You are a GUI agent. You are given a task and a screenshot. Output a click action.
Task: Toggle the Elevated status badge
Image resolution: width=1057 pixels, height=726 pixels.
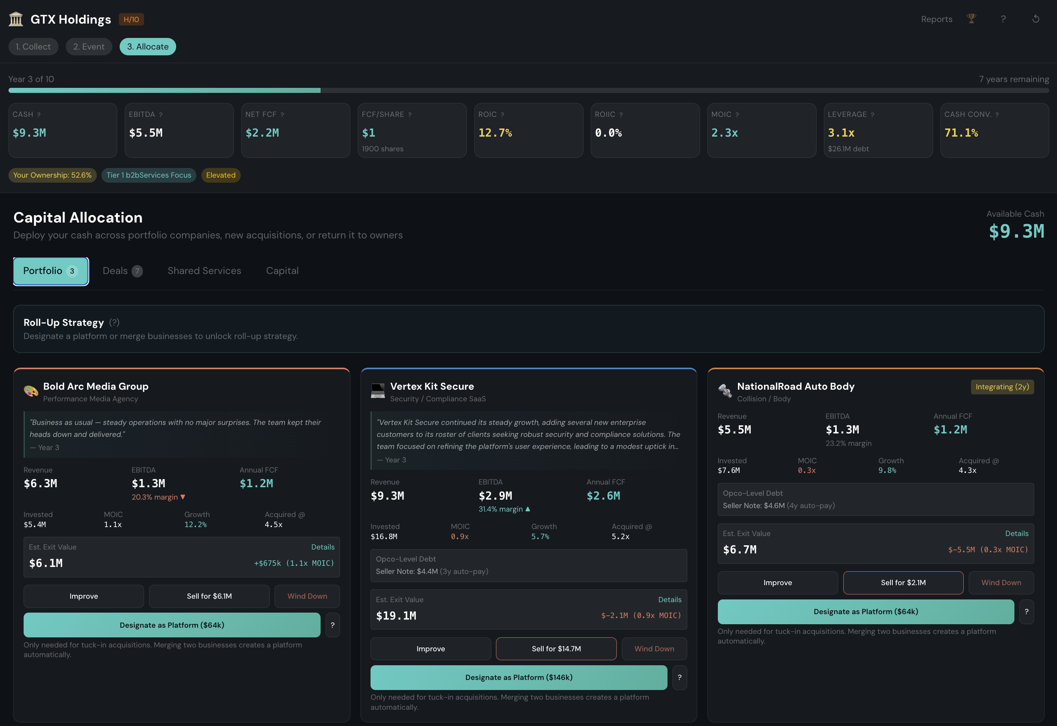221,175
